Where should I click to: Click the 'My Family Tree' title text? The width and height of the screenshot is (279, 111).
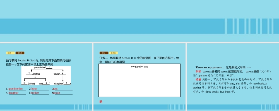coord(139,67)
